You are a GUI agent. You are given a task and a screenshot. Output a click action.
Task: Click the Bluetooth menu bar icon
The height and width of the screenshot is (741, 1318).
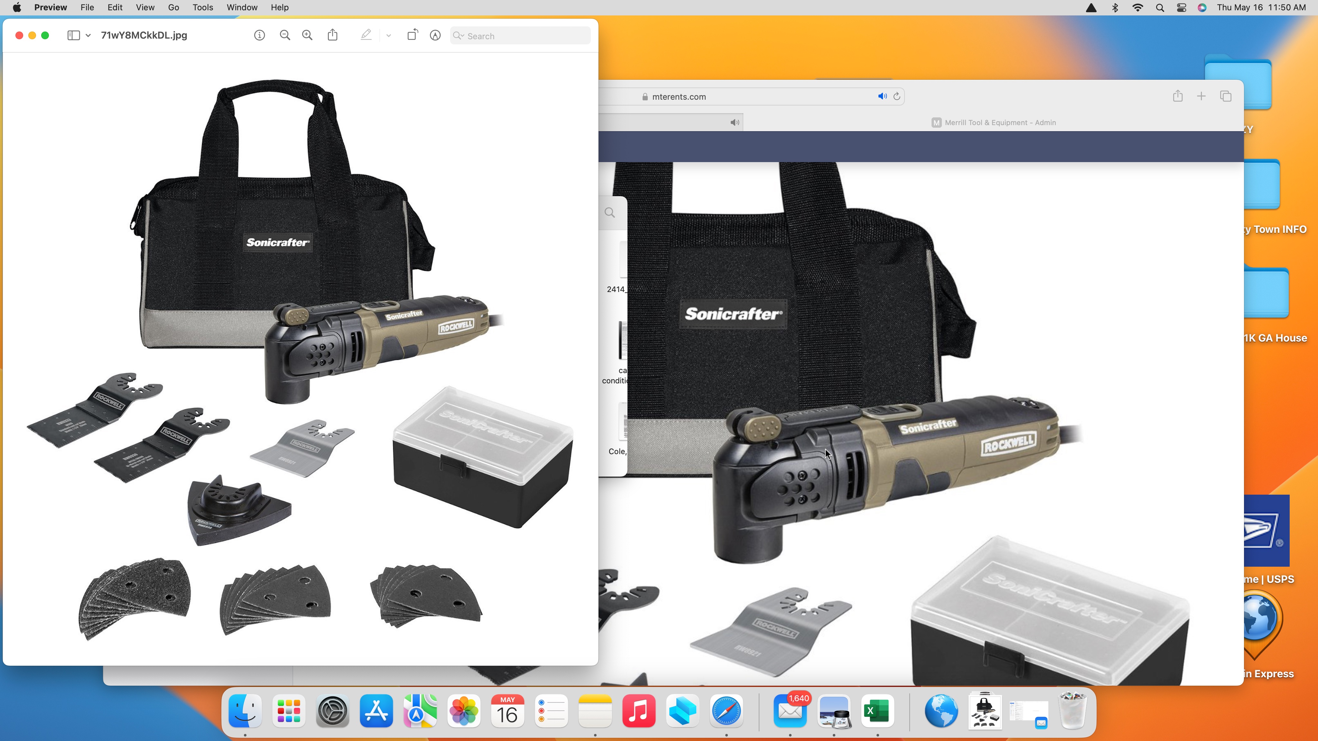1115,8
